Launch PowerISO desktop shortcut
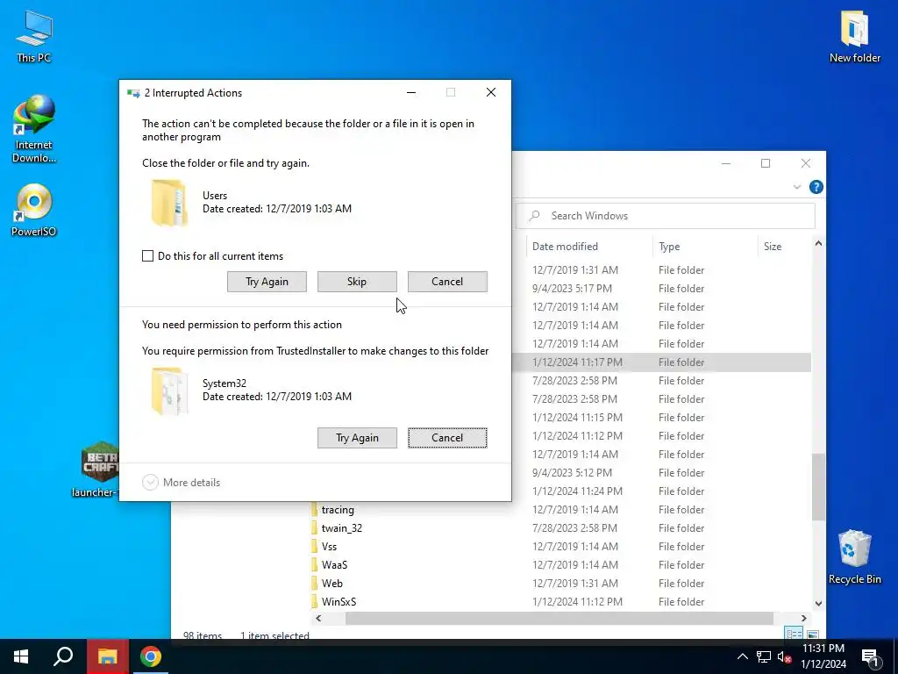 point(34,210)
